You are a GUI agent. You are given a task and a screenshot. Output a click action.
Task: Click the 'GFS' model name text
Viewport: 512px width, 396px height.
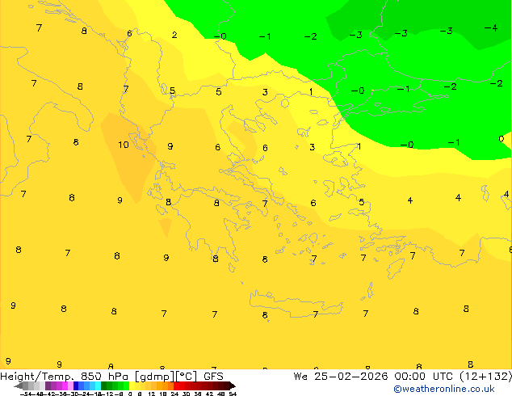[x=213, y=377]
